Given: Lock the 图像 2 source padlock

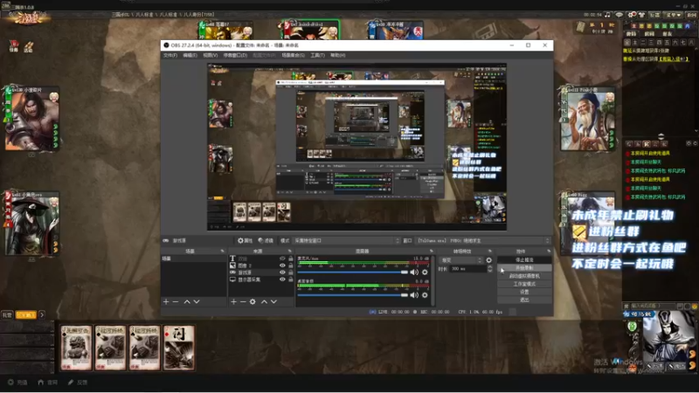Looking at the screenshot, I should (291, 265).
